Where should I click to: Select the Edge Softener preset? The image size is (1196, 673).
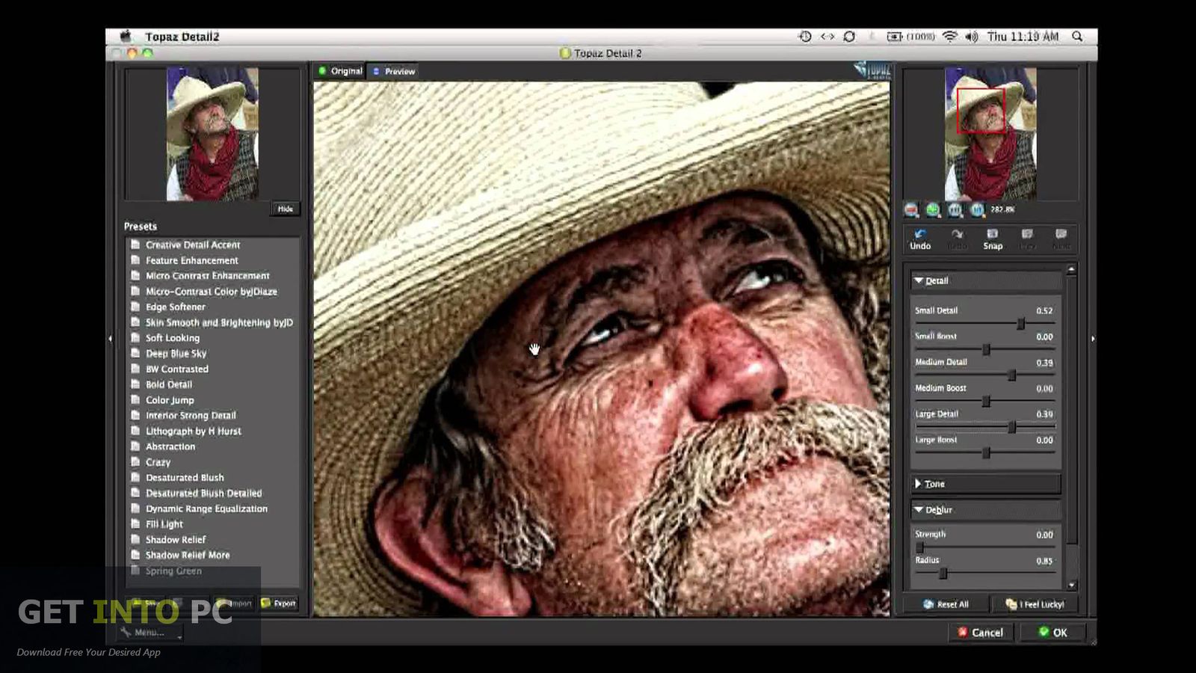tap(175, 307)
